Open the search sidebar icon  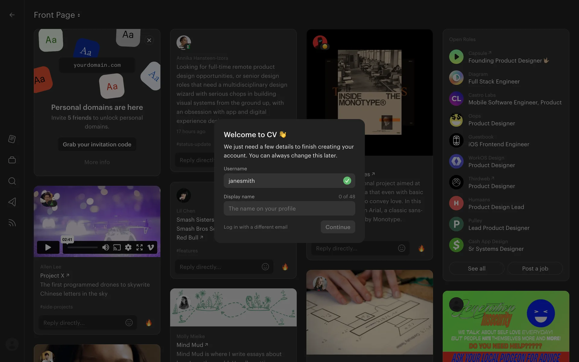(x=12, y=181)
